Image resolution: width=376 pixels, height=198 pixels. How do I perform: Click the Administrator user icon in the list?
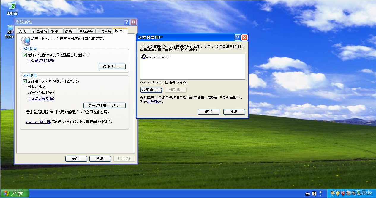[143, 57]
